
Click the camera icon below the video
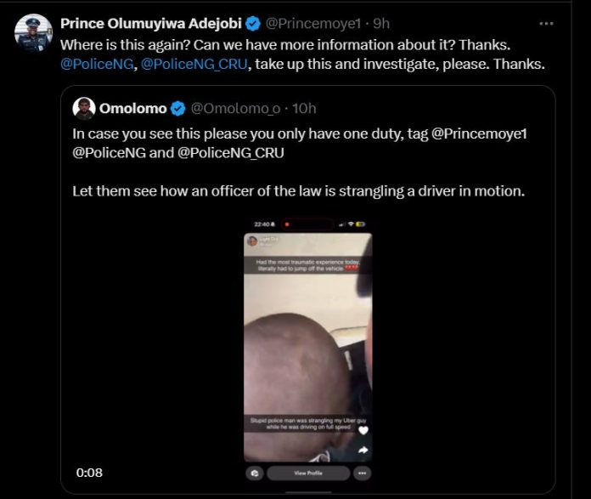(254, 473)
